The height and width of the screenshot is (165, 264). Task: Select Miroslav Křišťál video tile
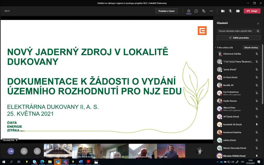(x=86, y=151)
